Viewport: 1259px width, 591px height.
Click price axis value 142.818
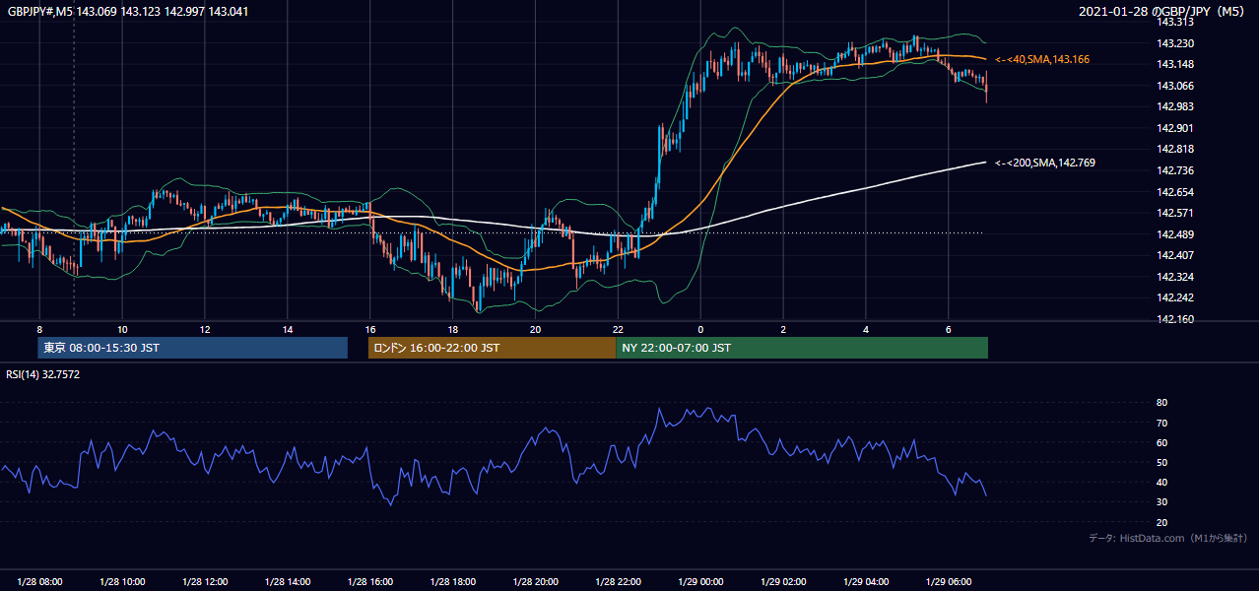[x=1175, y=149]
